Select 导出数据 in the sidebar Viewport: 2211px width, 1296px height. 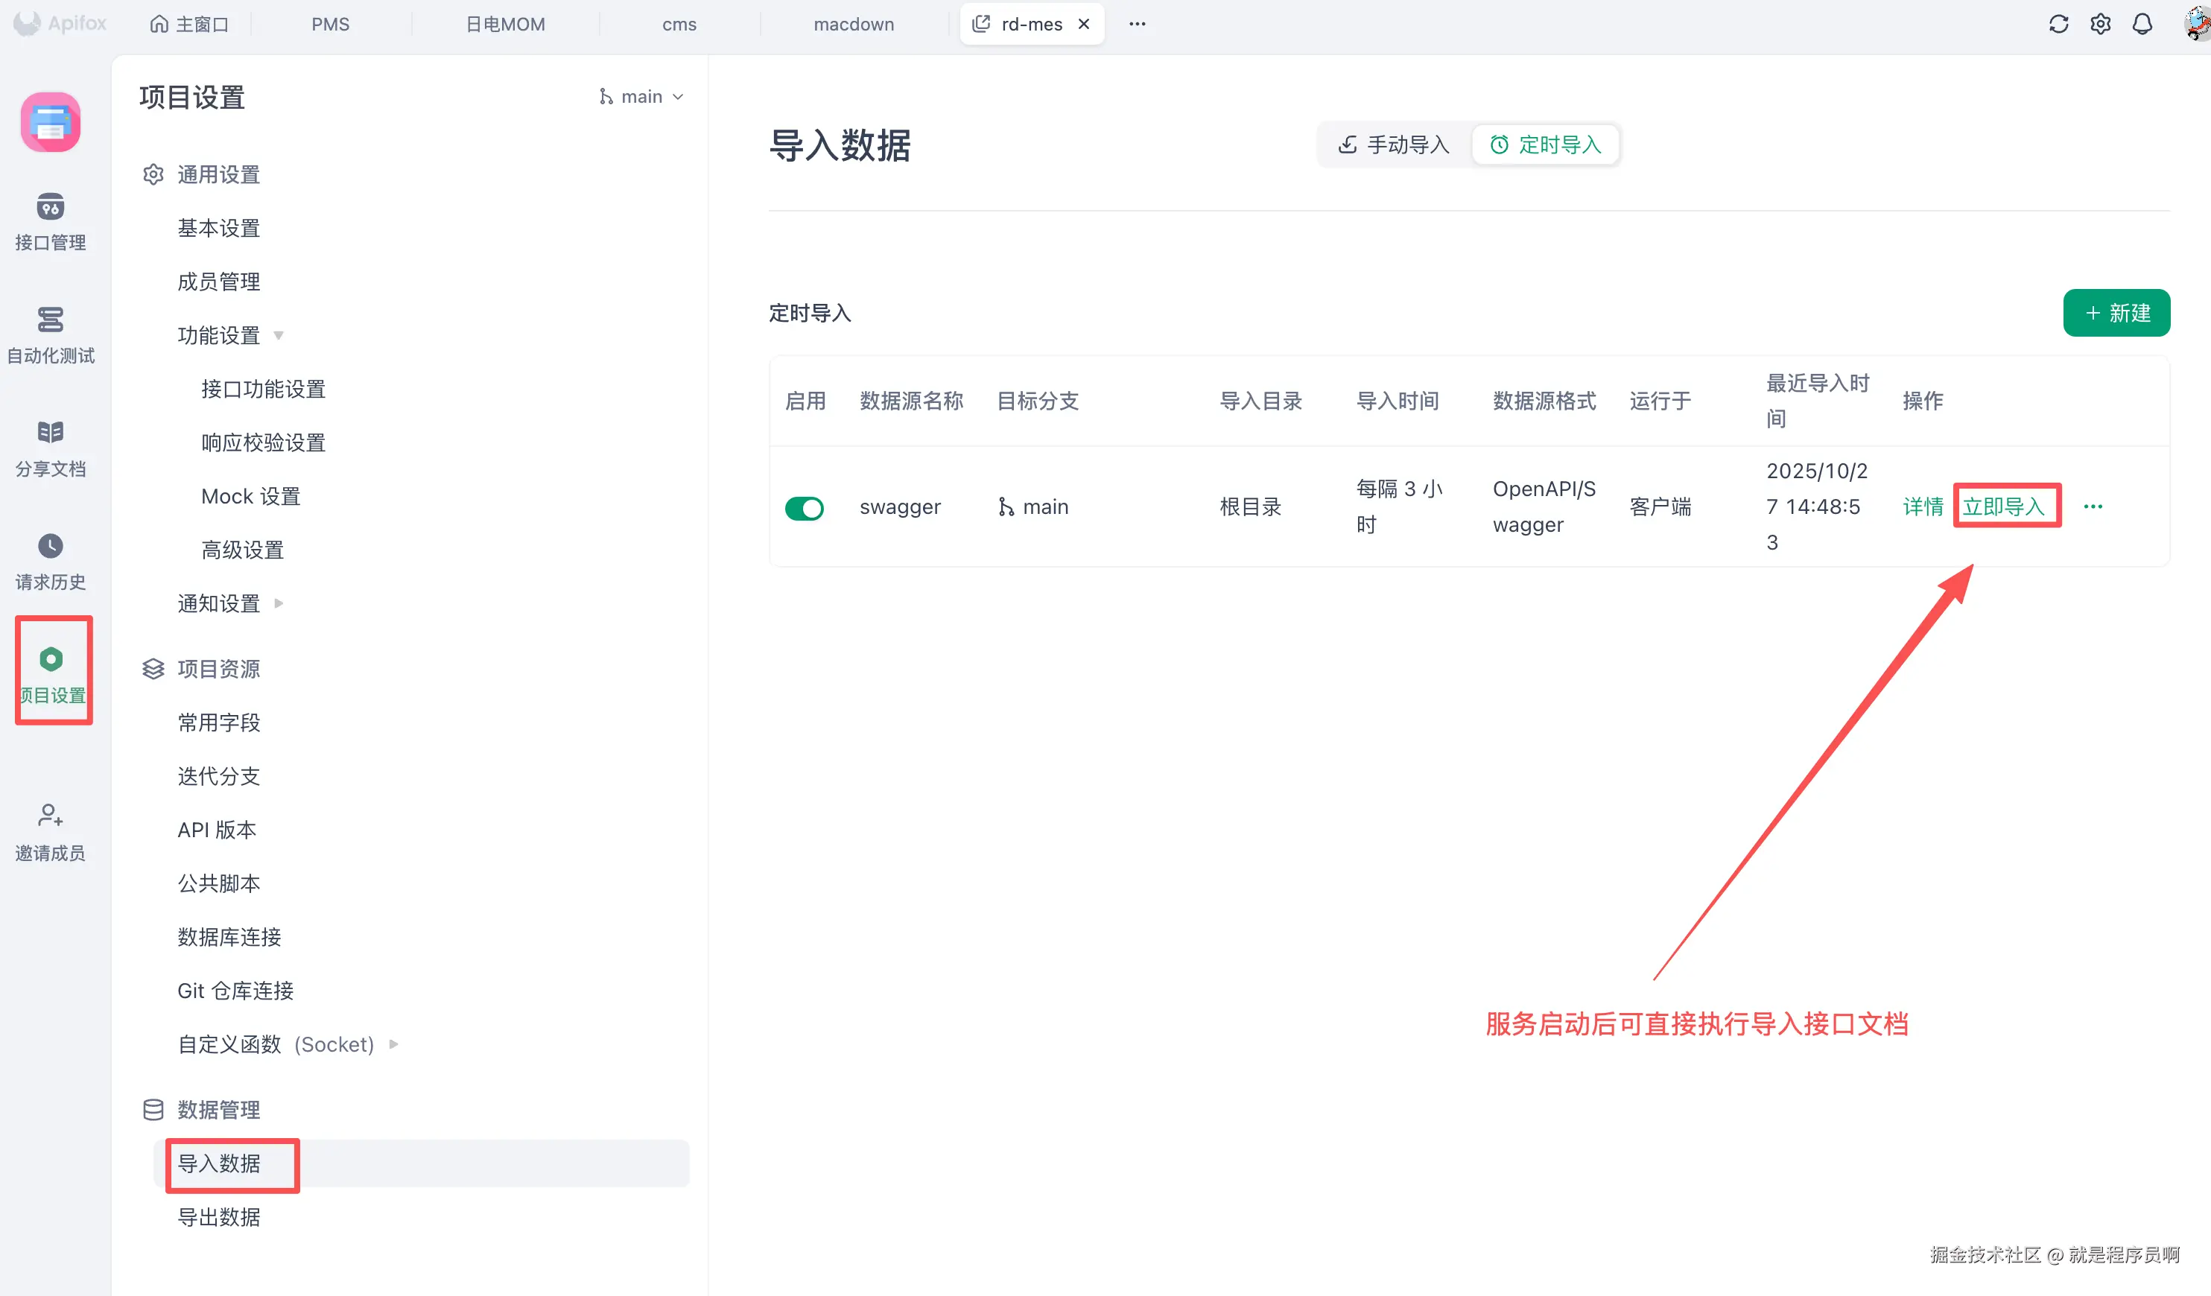(218, 1217)
